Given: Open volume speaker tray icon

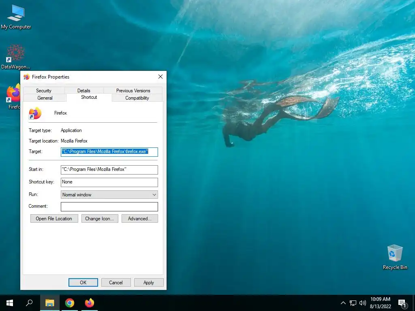Looking at the screenshot, I should pyautogui.click(x=363, y=303).
